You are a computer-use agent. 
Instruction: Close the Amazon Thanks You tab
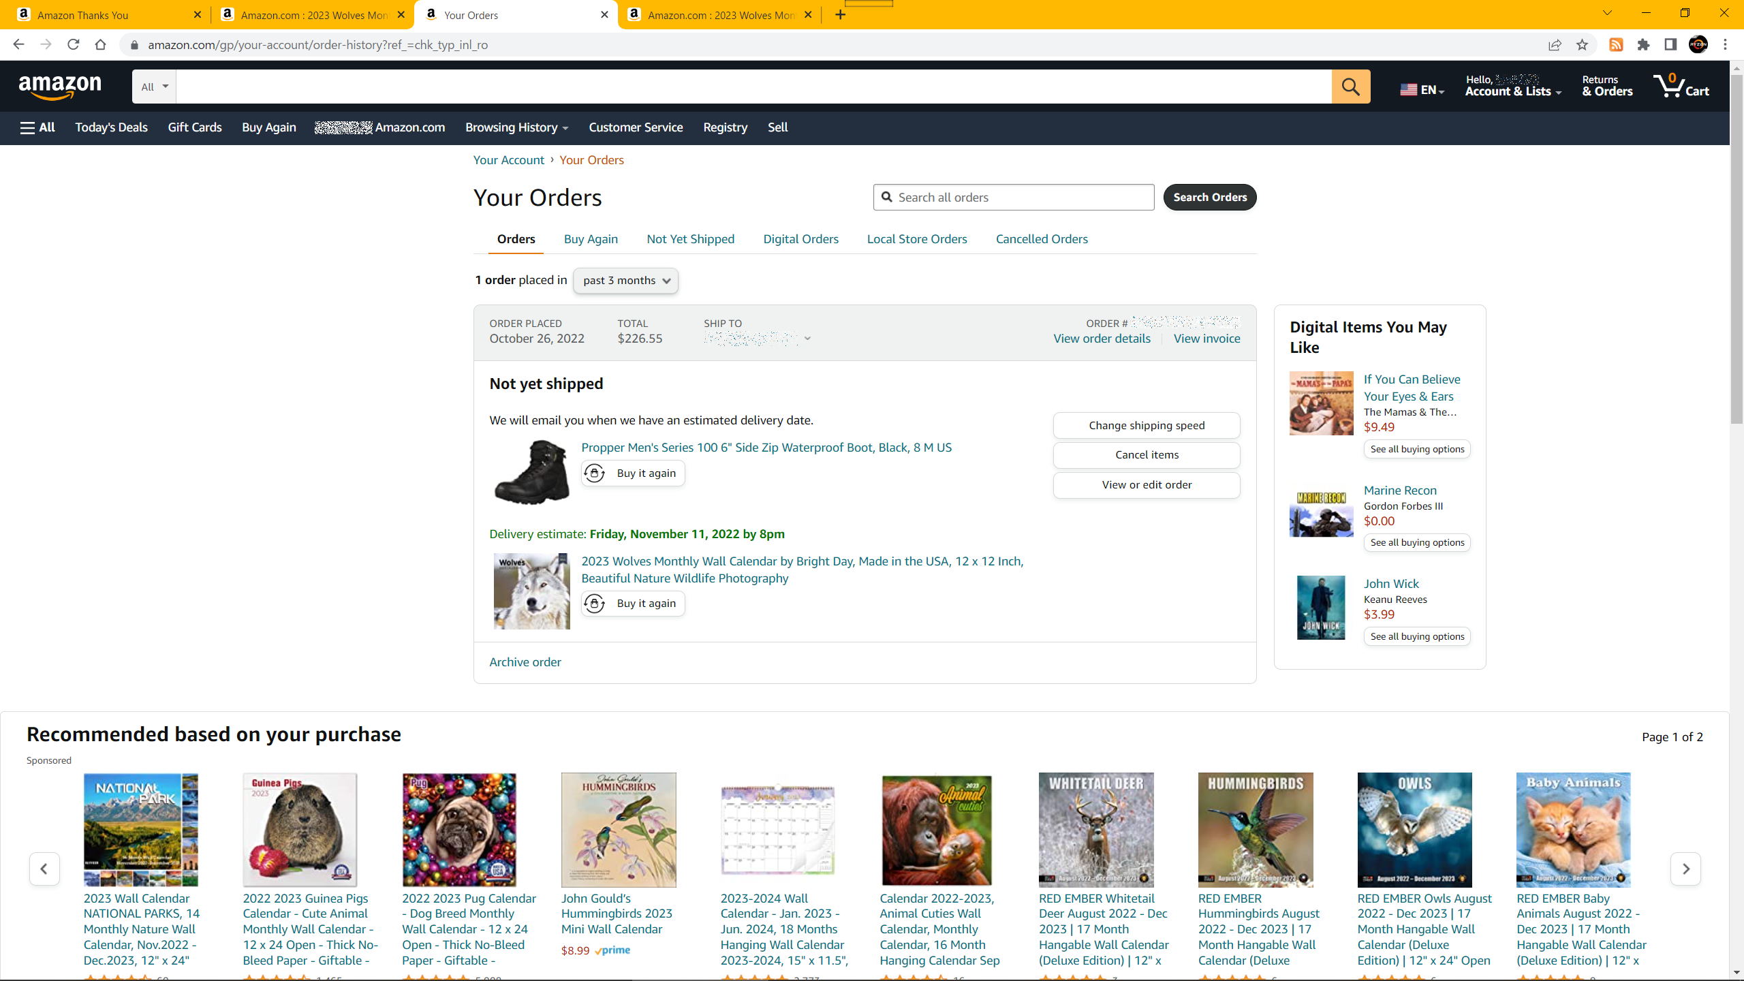(x=197, y=15)
